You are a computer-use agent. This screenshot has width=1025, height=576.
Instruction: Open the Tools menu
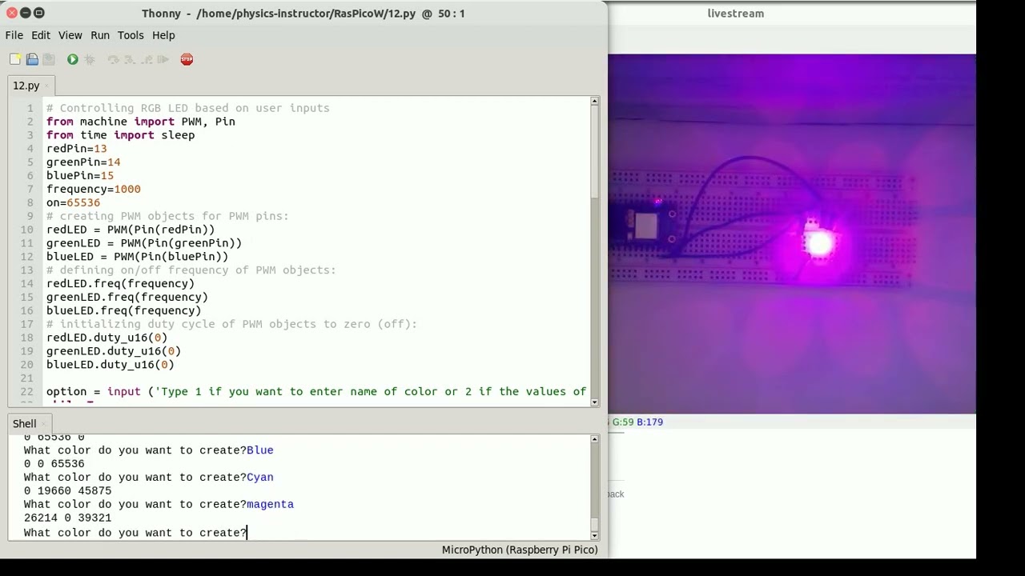[131, 35]
